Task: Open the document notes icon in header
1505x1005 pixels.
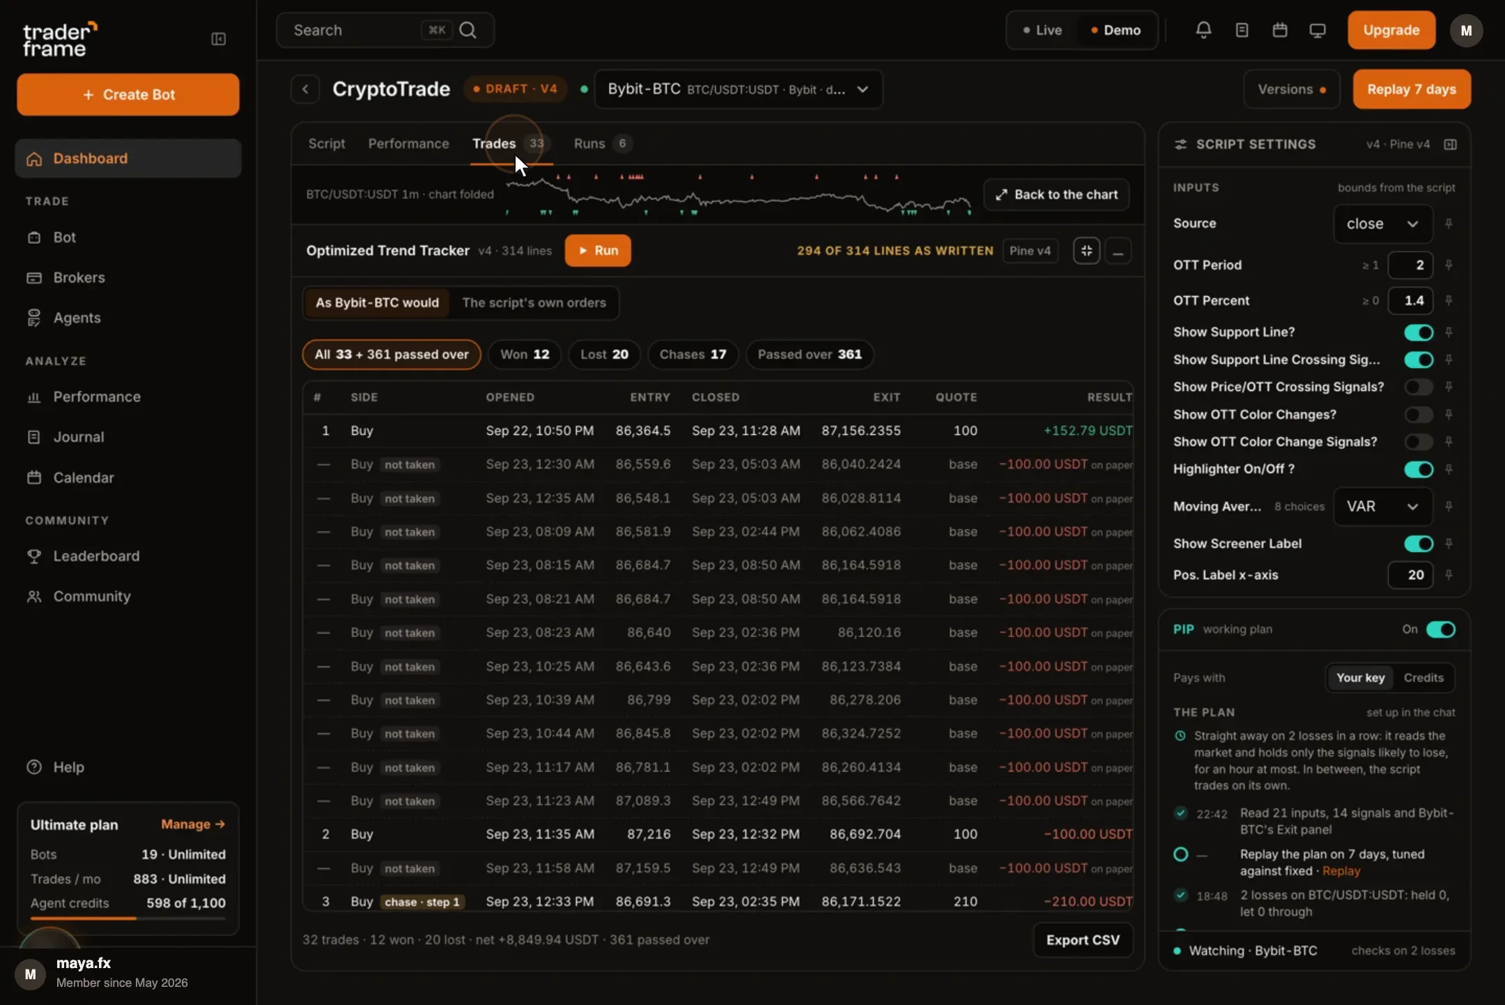Action: [1242, 30]
